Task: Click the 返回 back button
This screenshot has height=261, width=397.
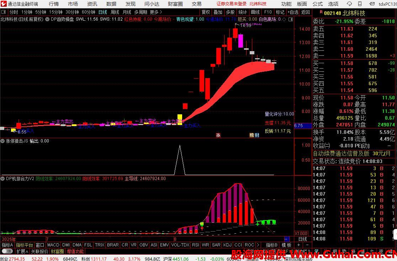Action: (x=305, y=12)
